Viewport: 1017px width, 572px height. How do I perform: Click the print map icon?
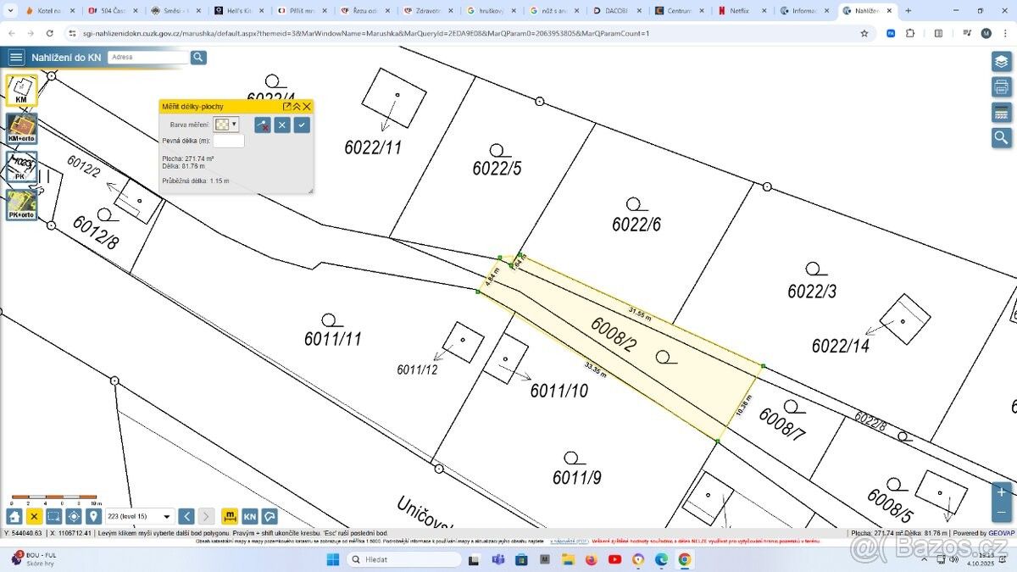coord(1001,87)
